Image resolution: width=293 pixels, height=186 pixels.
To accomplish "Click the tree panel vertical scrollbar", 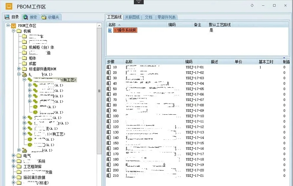I will [x=99, y=99].
